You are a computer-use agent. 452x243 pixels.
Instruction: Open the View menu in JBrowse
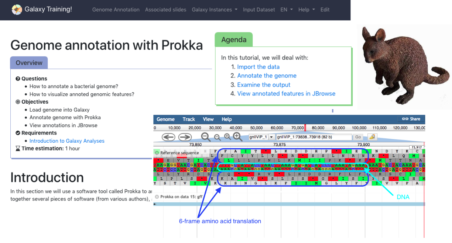208,119
